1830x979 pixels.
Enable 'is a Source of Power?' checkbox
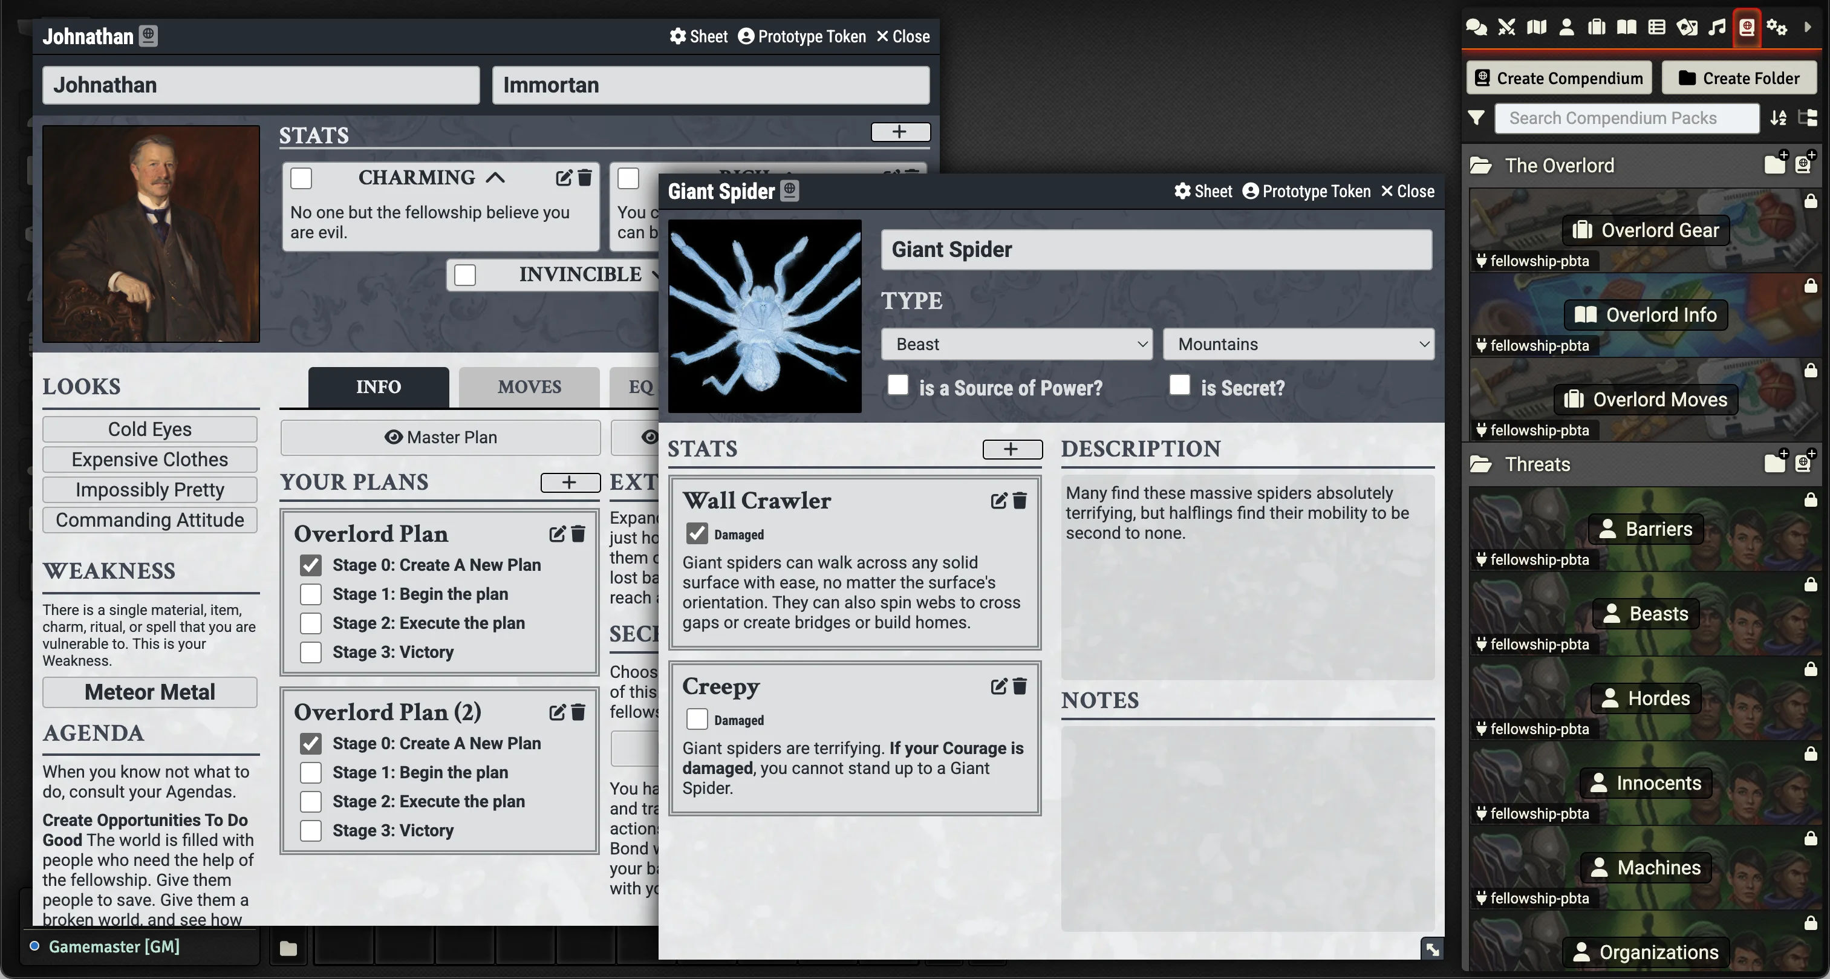pos(898,385)
